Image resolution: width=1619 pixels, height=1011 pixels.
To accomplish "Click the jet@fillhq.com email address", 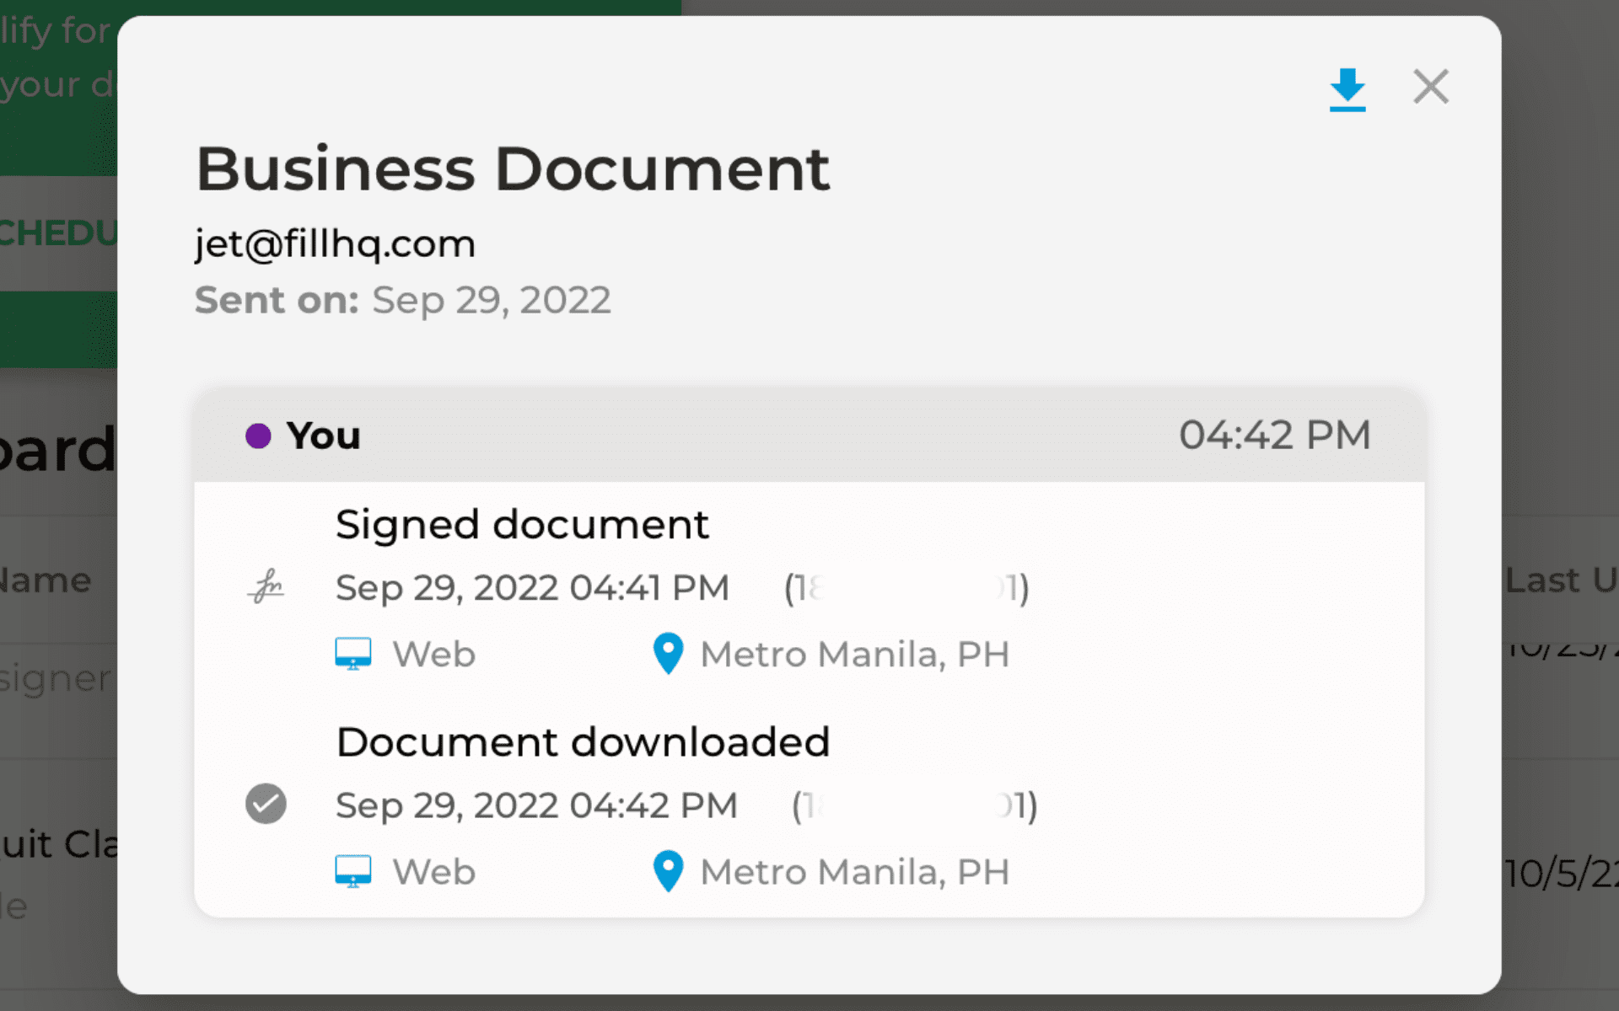I will [335, 244].
